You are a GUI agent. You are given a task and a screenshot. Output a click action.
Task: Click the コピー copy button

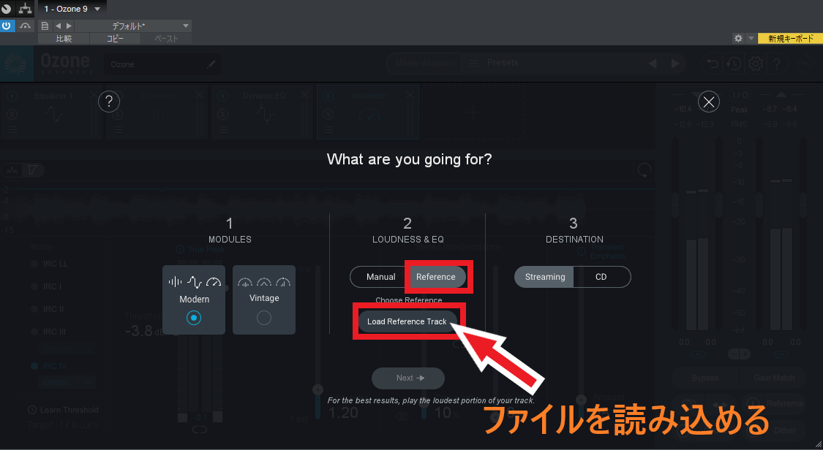115,39
